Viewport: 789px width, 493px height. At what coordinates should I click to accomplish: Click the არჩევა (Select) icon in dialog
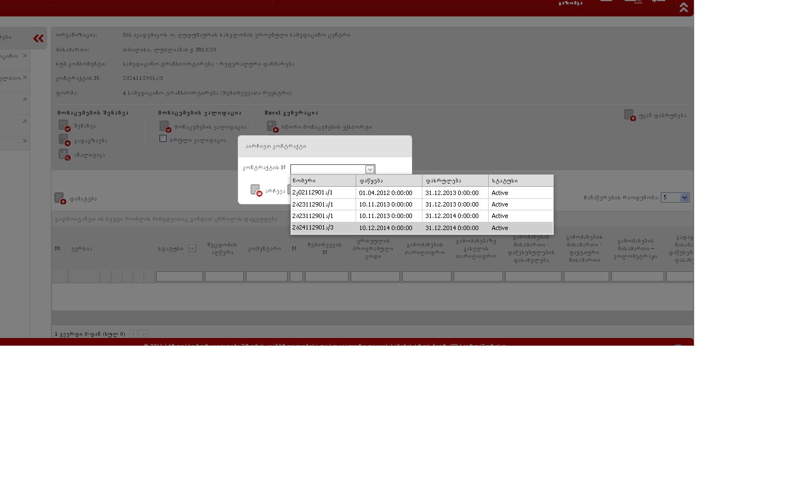(x=256, y=190)
